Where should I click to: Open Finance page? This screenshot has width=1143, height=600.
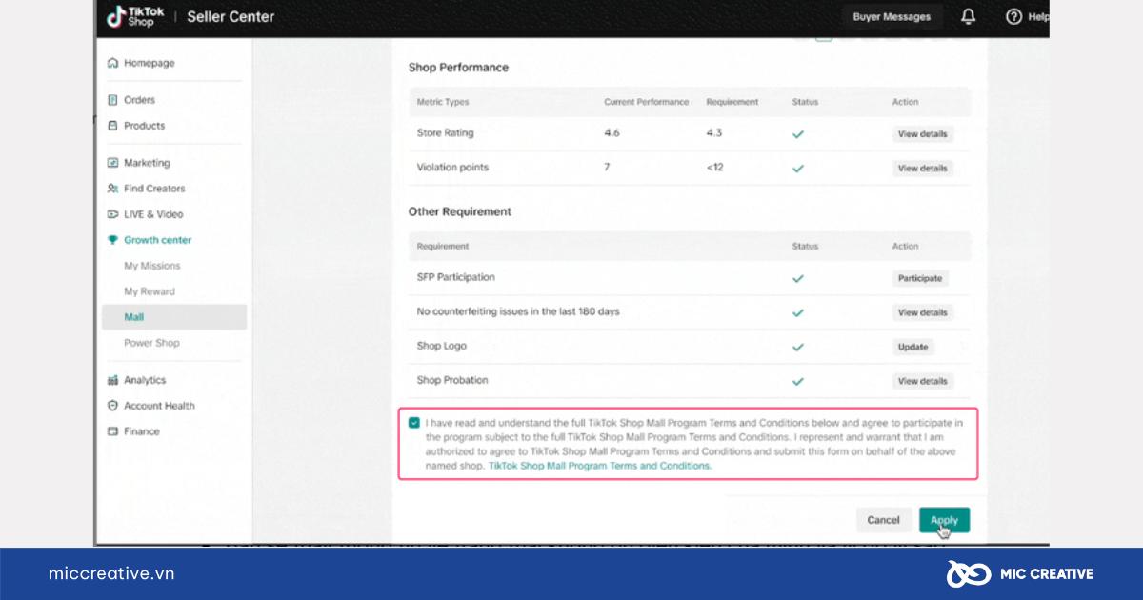(x=142, y=431)
